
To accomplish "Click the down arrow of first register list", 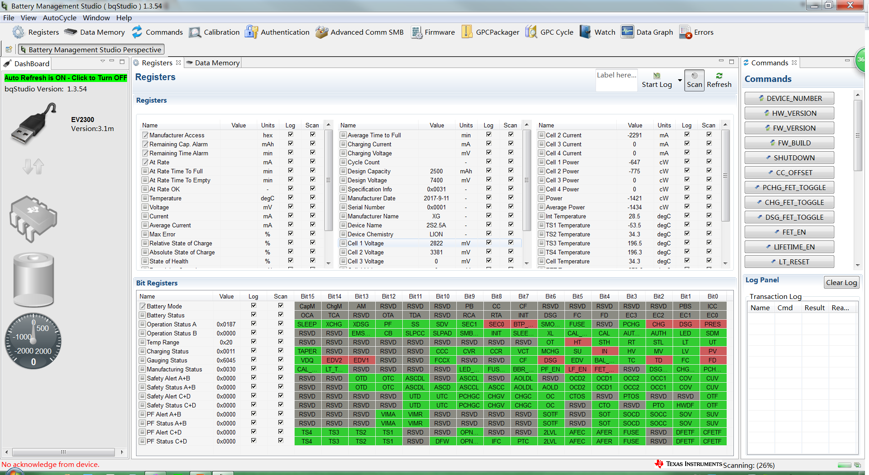I will pyautogui.click(x=328, y=263).
